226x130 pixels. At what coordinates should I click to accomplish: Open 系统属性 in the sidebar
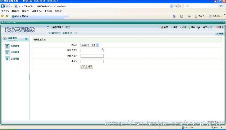(15, 59)
